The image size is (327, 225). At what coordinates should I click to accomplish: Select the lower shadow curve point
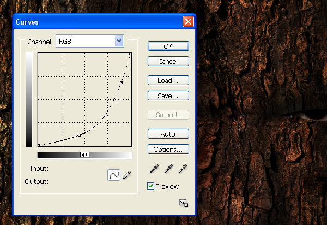pos(80,134)
